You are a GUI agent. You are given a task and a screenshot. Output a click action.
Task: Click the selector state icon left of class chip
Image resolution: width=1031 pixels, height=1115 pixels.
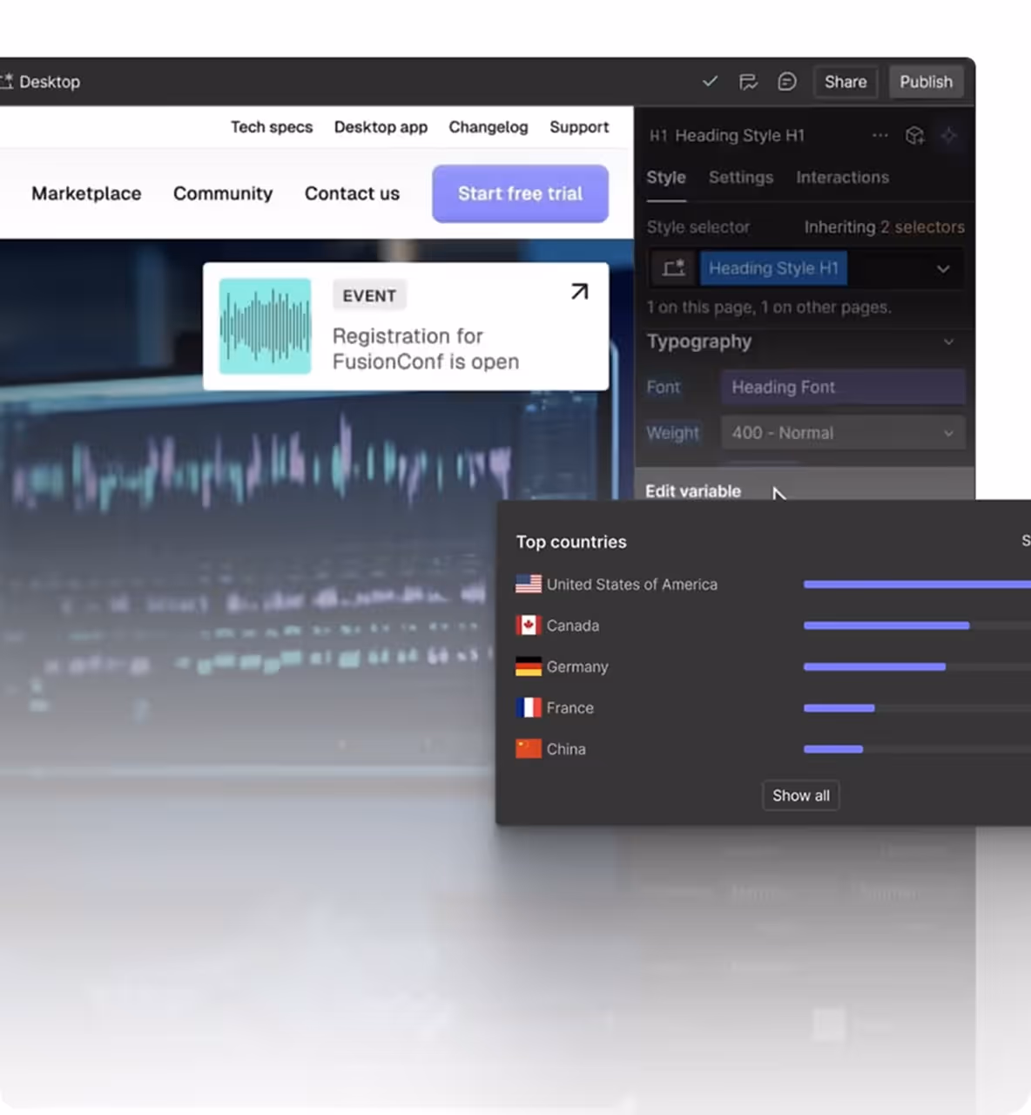pyautogui.click(x=674, y=268)
